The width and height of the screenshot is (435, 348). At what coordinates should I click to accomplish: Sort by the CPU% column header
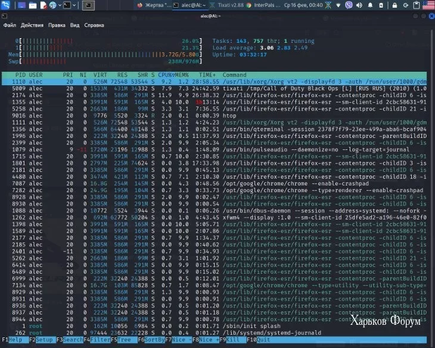click(x=166, y=75)
